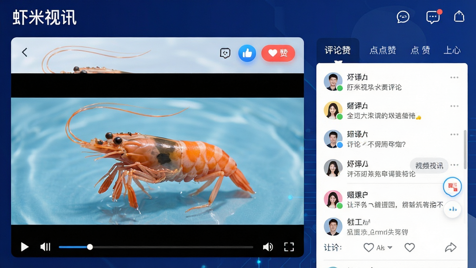The width and height of the screenshot is (476, 268).
Task: Open messages with the red notification dot
Action: (x=433, y=17)
